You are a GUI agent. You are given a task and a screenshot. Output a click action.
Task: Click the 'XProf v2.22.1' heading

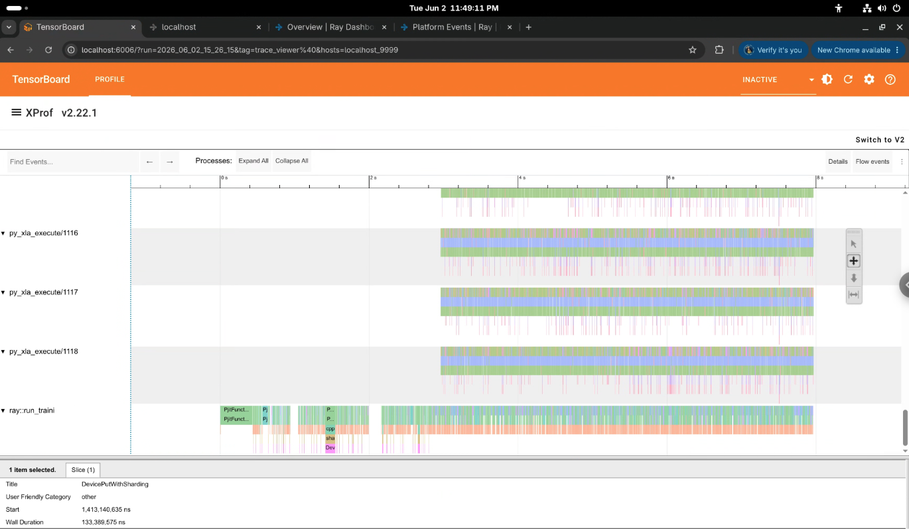point(61,113)
